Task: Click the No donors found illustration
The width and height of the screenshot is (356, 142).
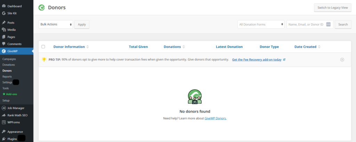Action: [x=195, y=97]
